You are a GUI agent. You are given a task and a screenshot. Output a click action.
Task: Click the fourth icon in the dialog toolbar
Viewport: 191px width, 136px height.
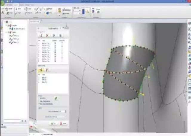61,35
